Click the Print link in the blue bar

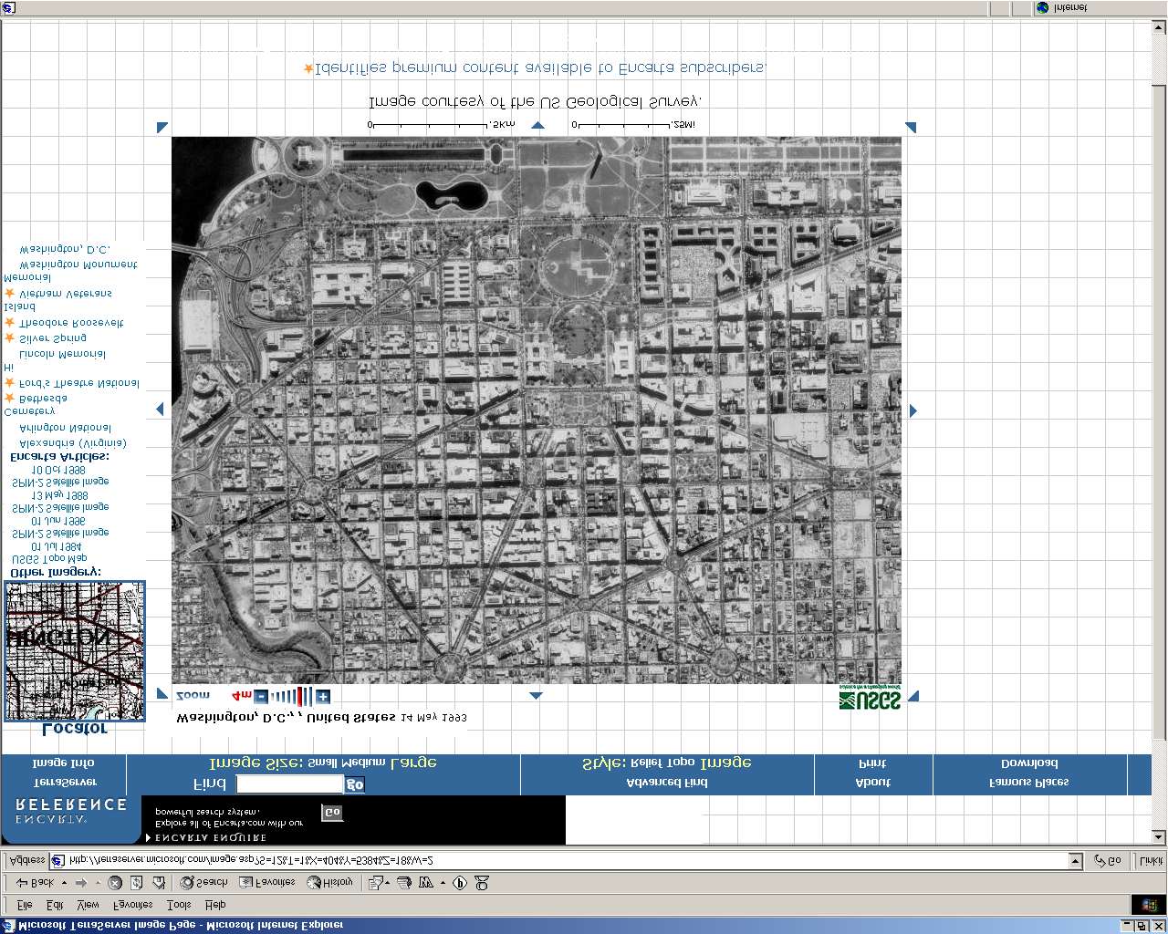click(x=872, y=763)
